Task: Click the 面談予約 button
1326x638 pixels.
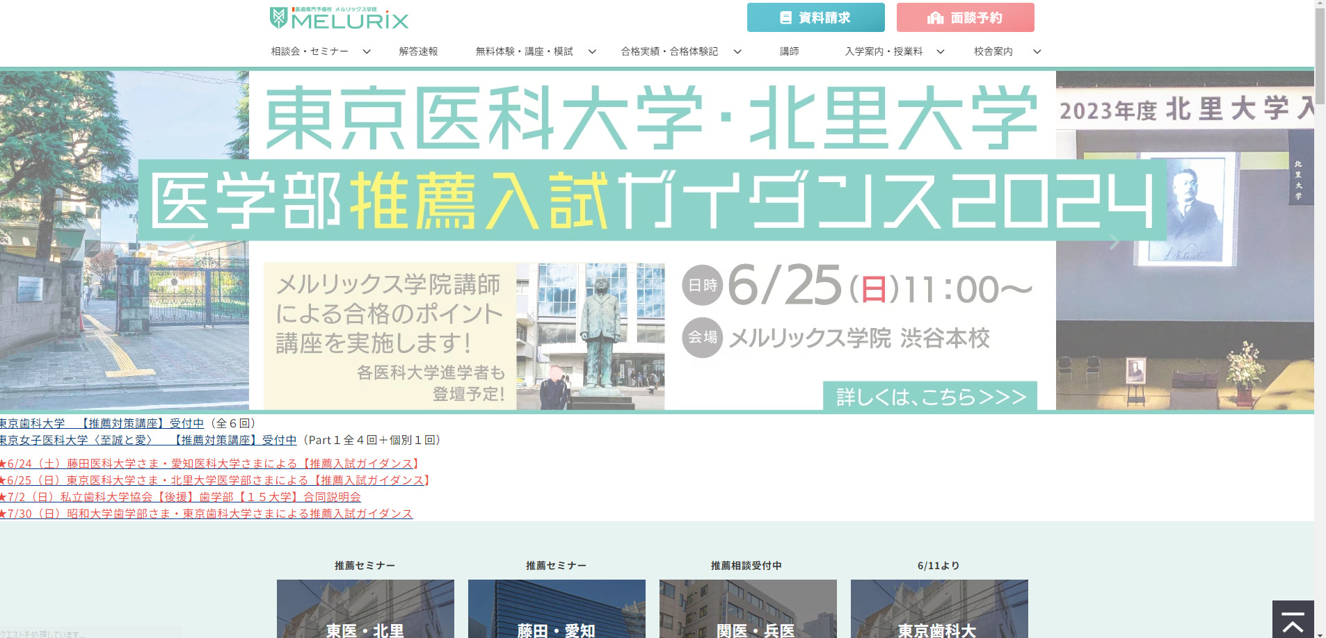Action: tap(965, 17)
